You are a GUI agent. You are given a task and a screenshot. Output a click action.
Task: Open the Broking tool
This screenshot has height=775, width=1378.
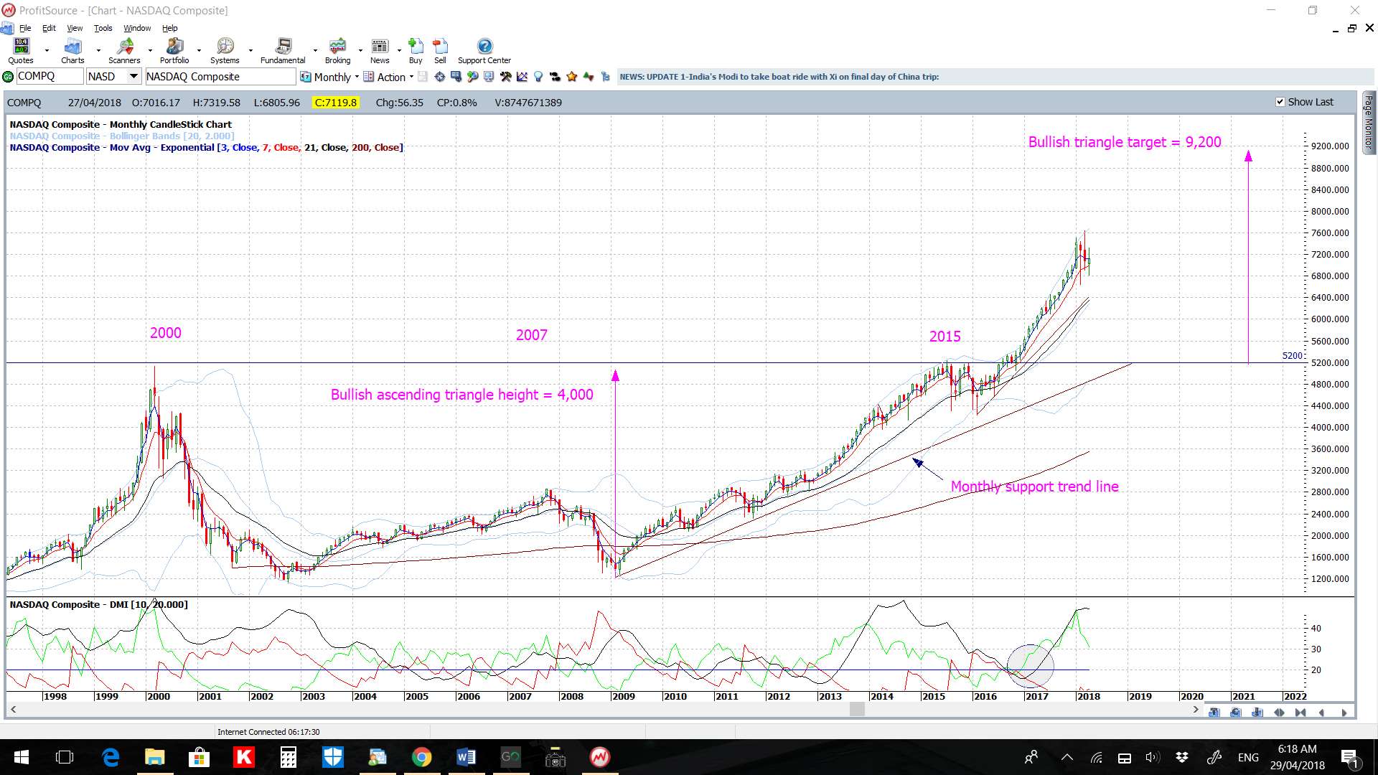tap(337, 50)
